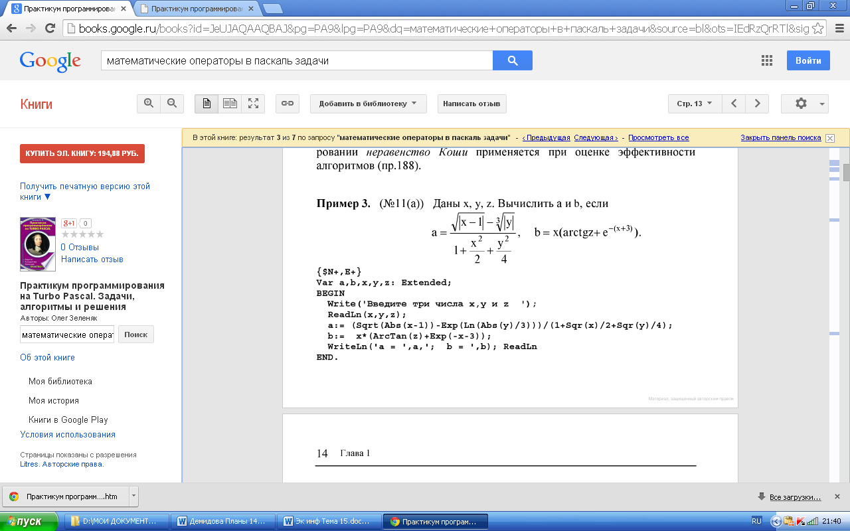Enter full screen reading mode

click(253, 104)
